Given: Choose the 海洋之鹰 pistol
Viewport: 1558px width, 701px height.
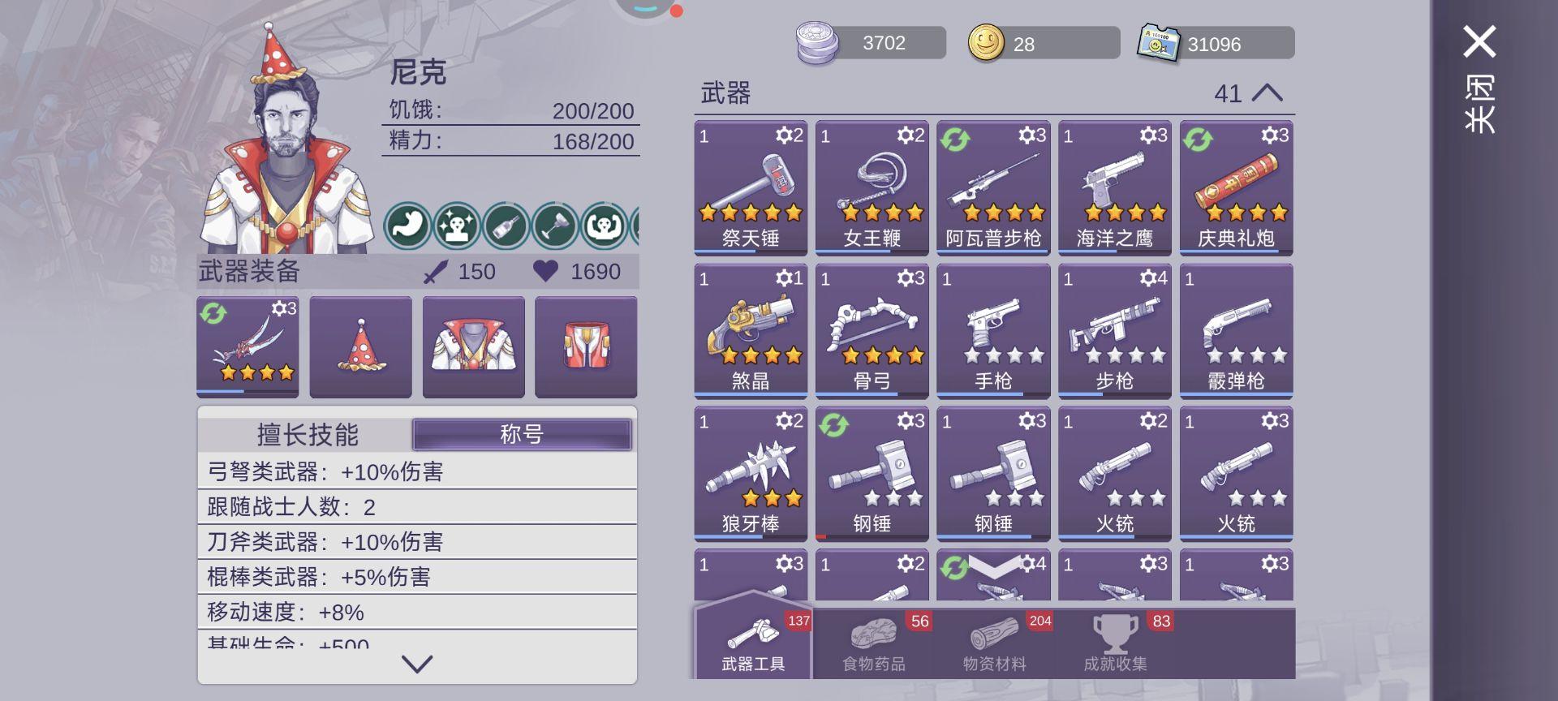Looking at the screenshot, I should [x=1115, y=187].
